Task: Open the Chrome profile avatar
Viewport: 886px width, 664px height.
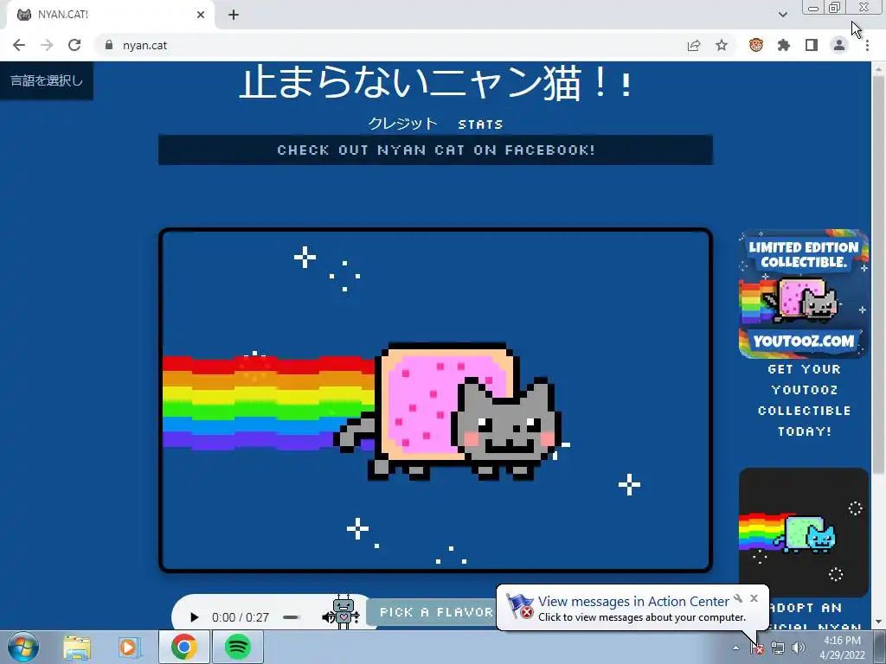Action: point(839,45)
